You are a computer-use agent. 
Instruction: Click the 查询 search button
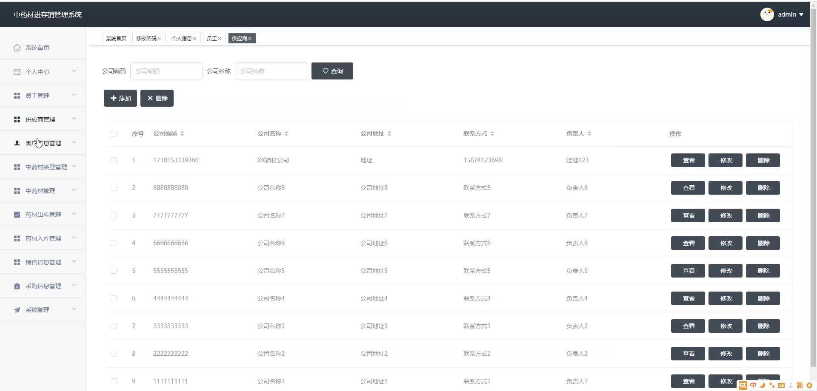click(332, 71)
